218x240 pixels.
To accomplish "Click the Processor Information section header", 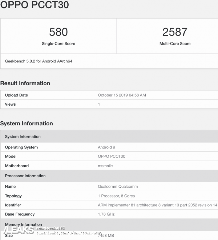I will [109, 176].
